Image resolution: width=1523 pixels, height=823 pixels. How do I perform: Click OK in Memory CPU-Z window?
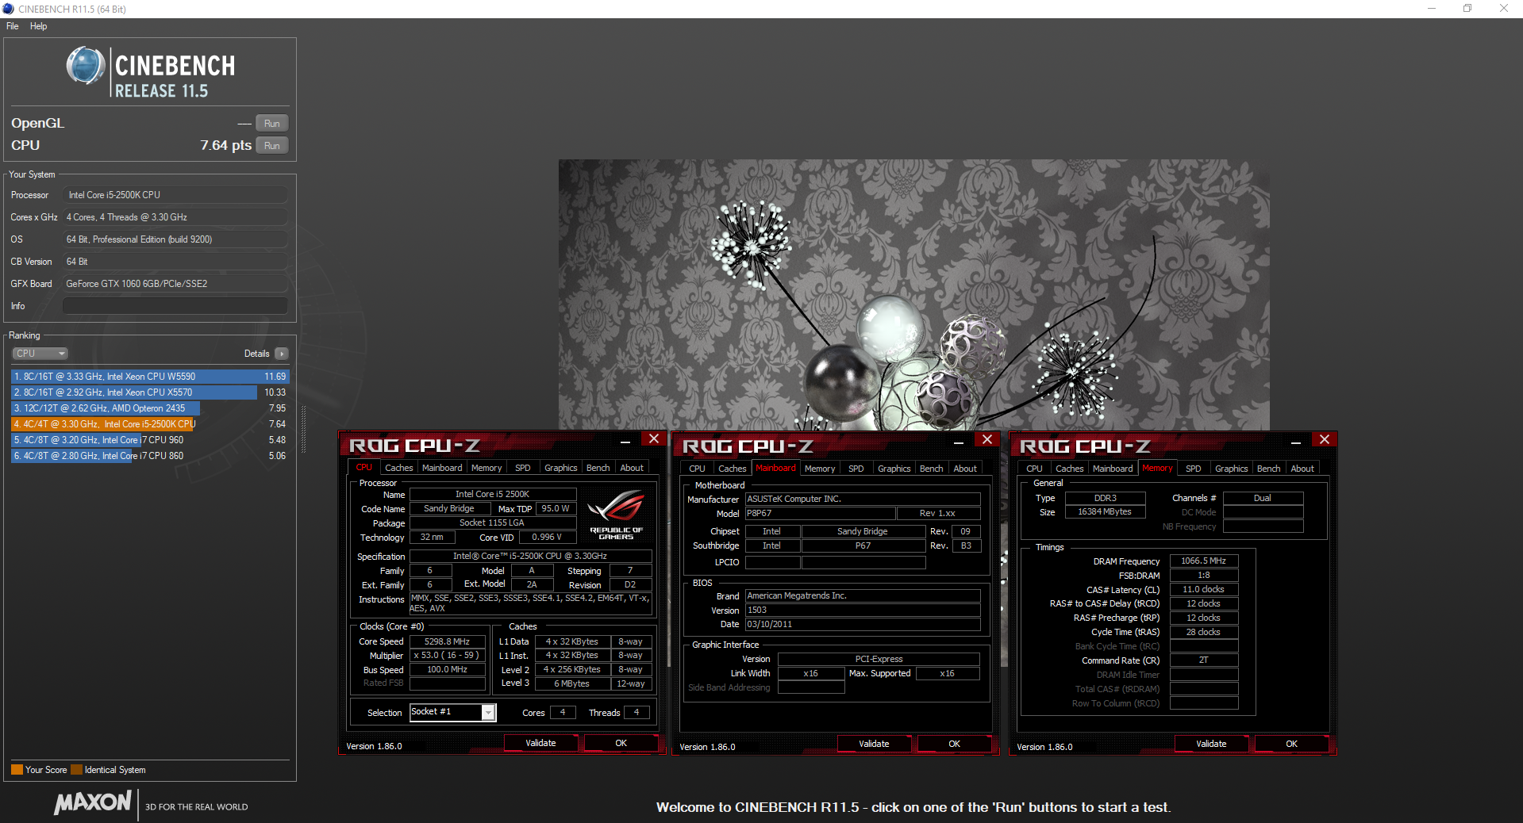tap(1291, 744)
